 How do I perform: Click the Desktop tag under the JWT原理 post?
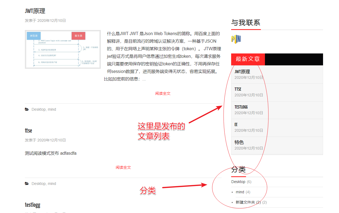(38, 109)
